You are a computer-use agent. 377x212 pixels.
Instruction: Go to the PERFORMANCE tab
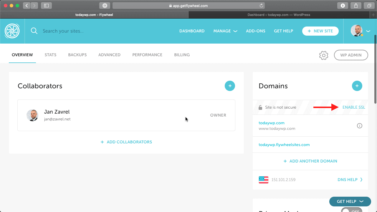pyautogui.click(x=147, y=55)
